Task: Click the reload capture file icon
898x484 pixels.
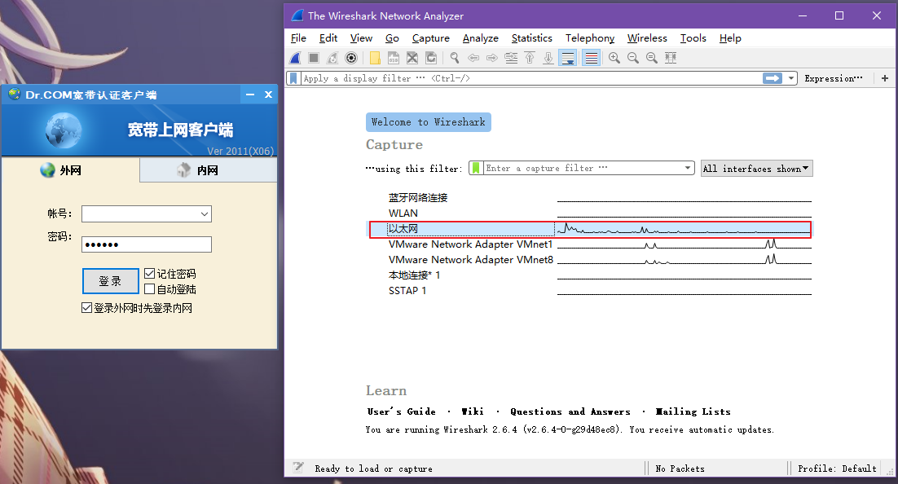Action: pos(431,58)
